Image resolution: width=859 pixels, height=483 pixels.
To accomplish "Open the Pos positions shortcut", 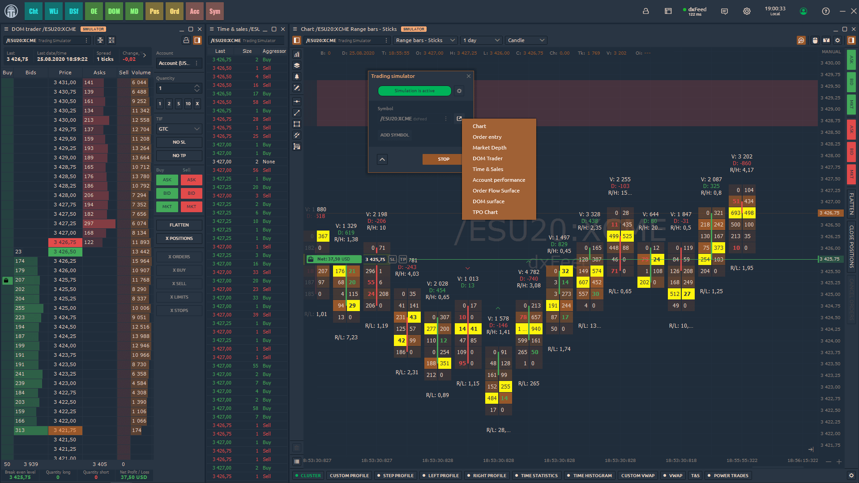I will click(154, 11).
